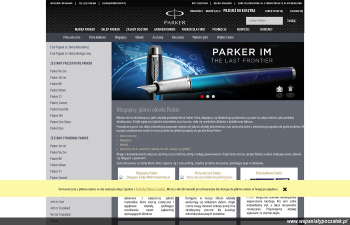Open GRAWEROWANIE in the main menu
Screen dimensions: 350x225
coord(164,29)
